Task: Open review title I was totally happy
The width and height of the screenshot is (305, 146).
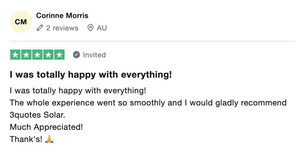Action: coord(91,75)
